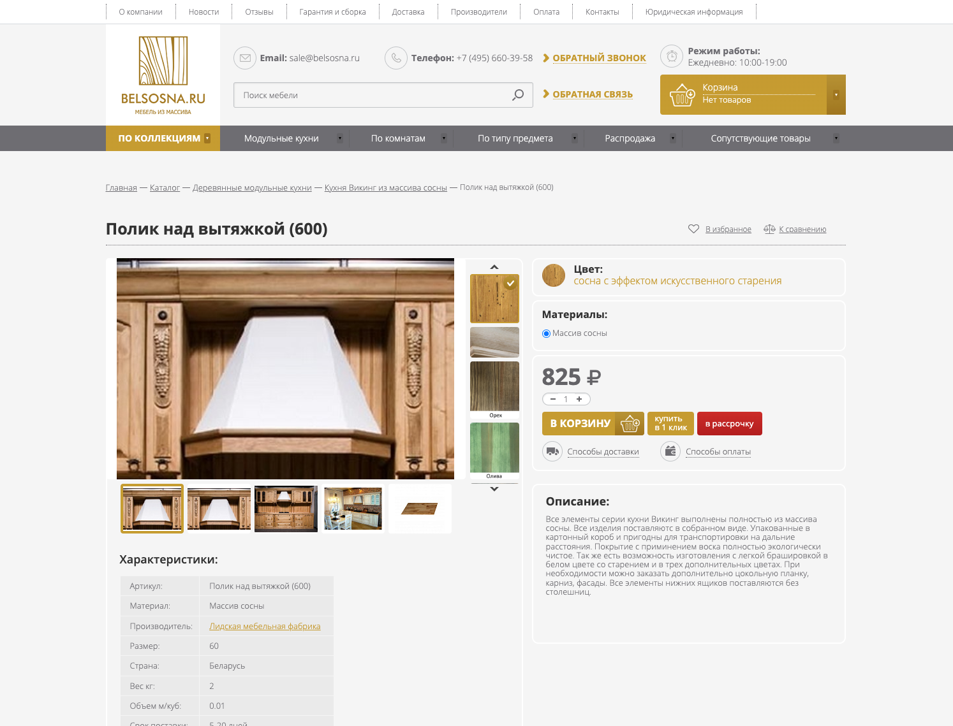Click the telephone icon in header
953x726 pixels.
point(396,58)
